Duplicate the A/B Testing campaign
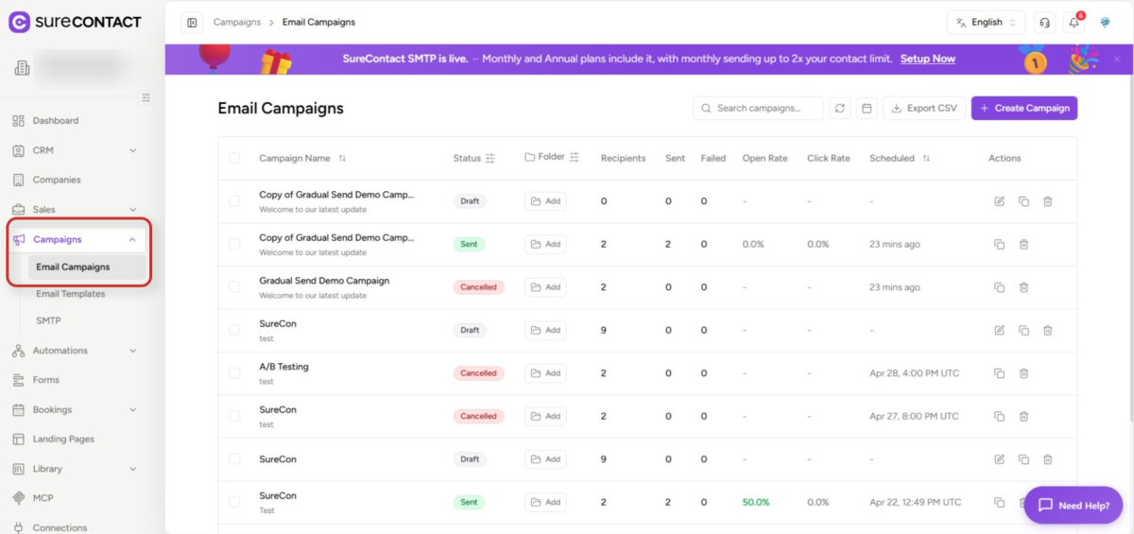 tap(999, 373)
